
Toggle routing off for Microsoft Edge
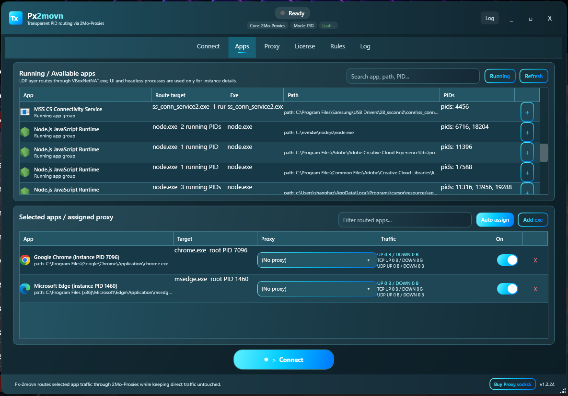(x=507, y=288)
